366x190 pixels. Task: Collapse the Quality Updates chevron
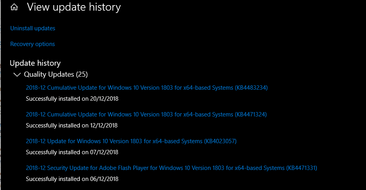click(17, 75)
